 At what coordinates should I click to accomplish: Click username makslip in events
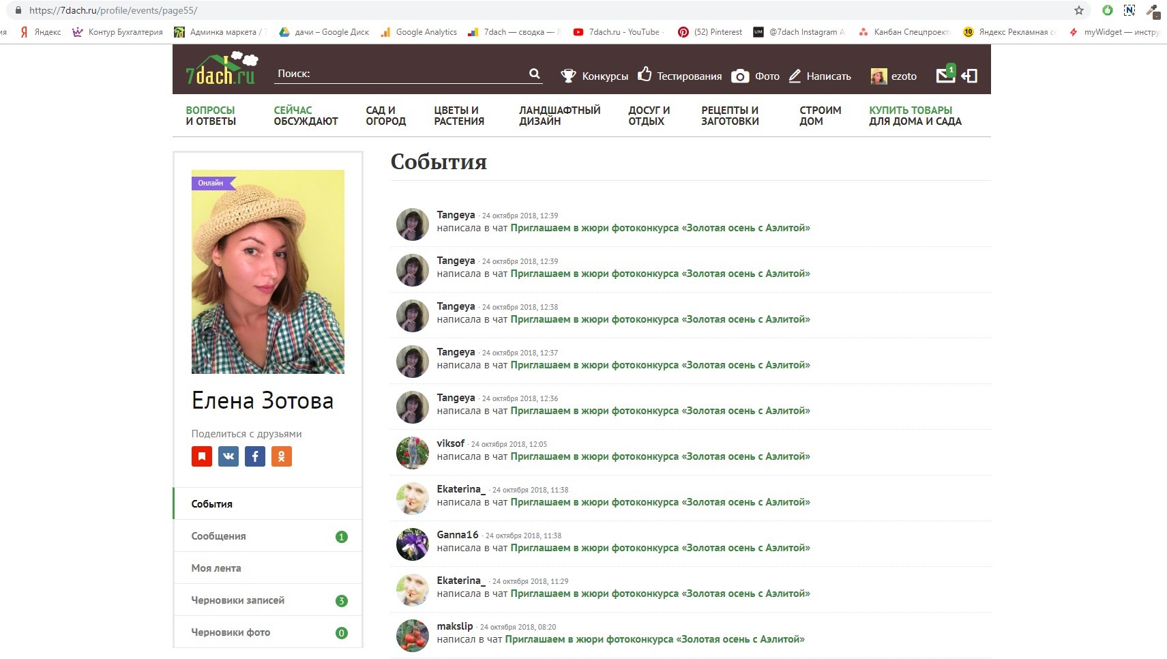(455, 626)
